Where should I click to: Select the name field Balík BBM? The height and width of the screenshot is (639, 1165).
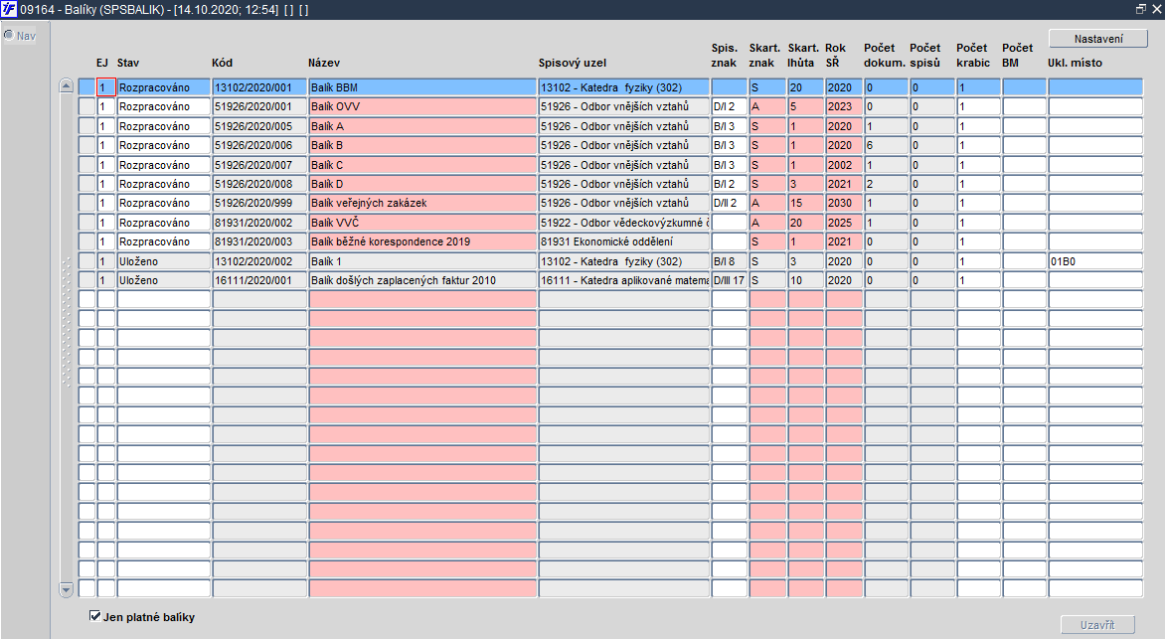tap(422, 86)
